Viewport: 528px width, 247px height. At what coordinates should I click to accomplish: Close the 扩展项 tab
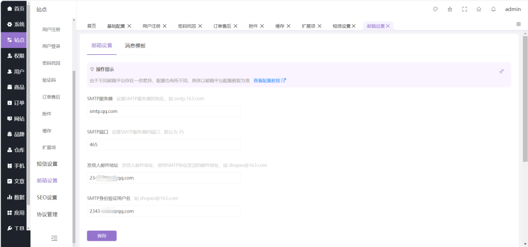coord(320,26)
